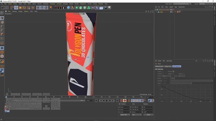Click the Record Active Objects button
The height and width of the screenshot is (121, 216).
click(122, 101)
